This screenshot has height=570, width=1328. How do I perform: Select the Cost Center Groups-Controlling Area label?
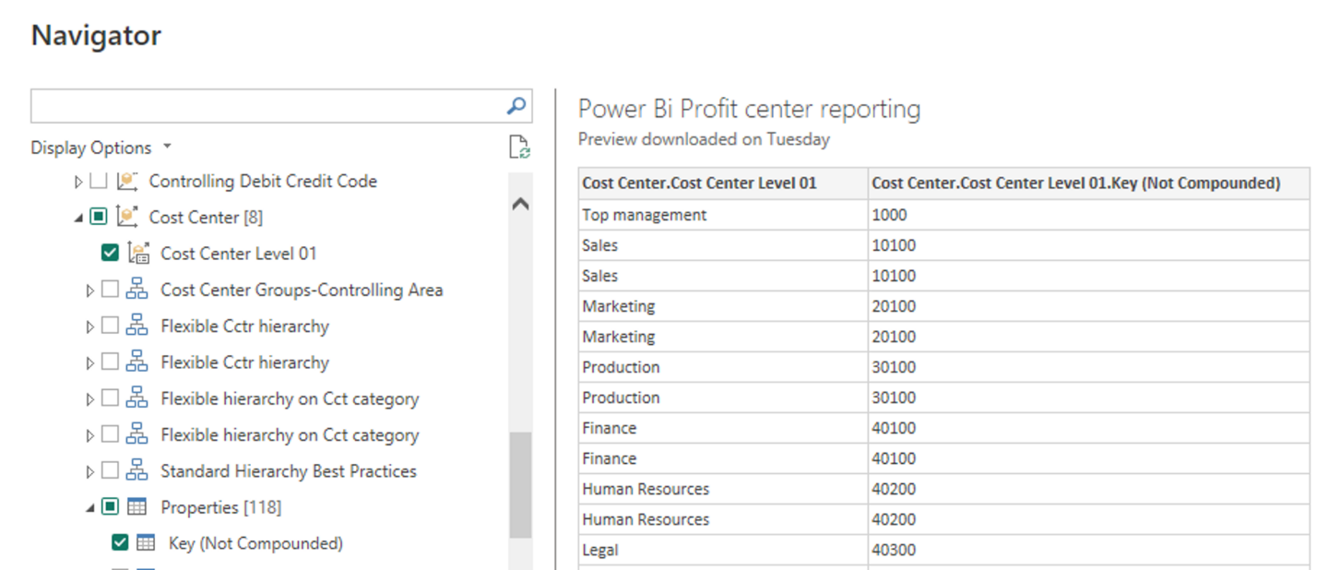click(302, 290)
